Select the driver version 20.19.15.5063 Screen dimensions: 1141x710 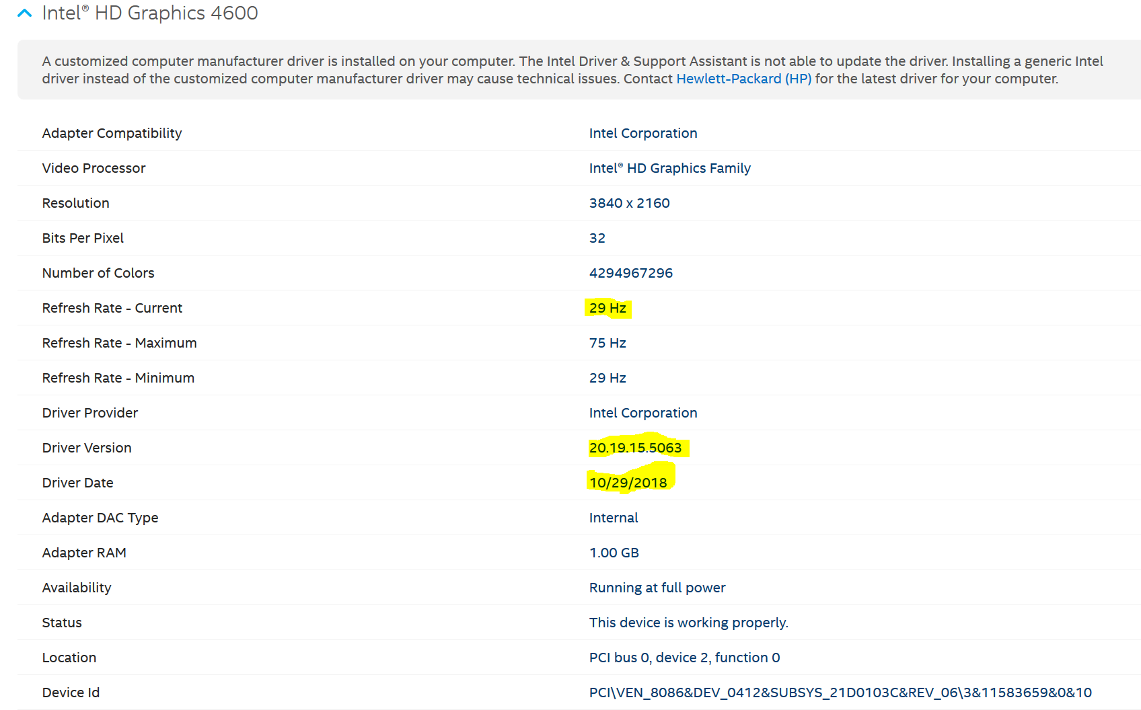point(635,448)
